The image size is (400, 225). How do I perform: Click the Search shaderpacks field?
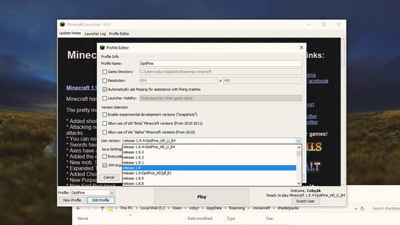385,208
